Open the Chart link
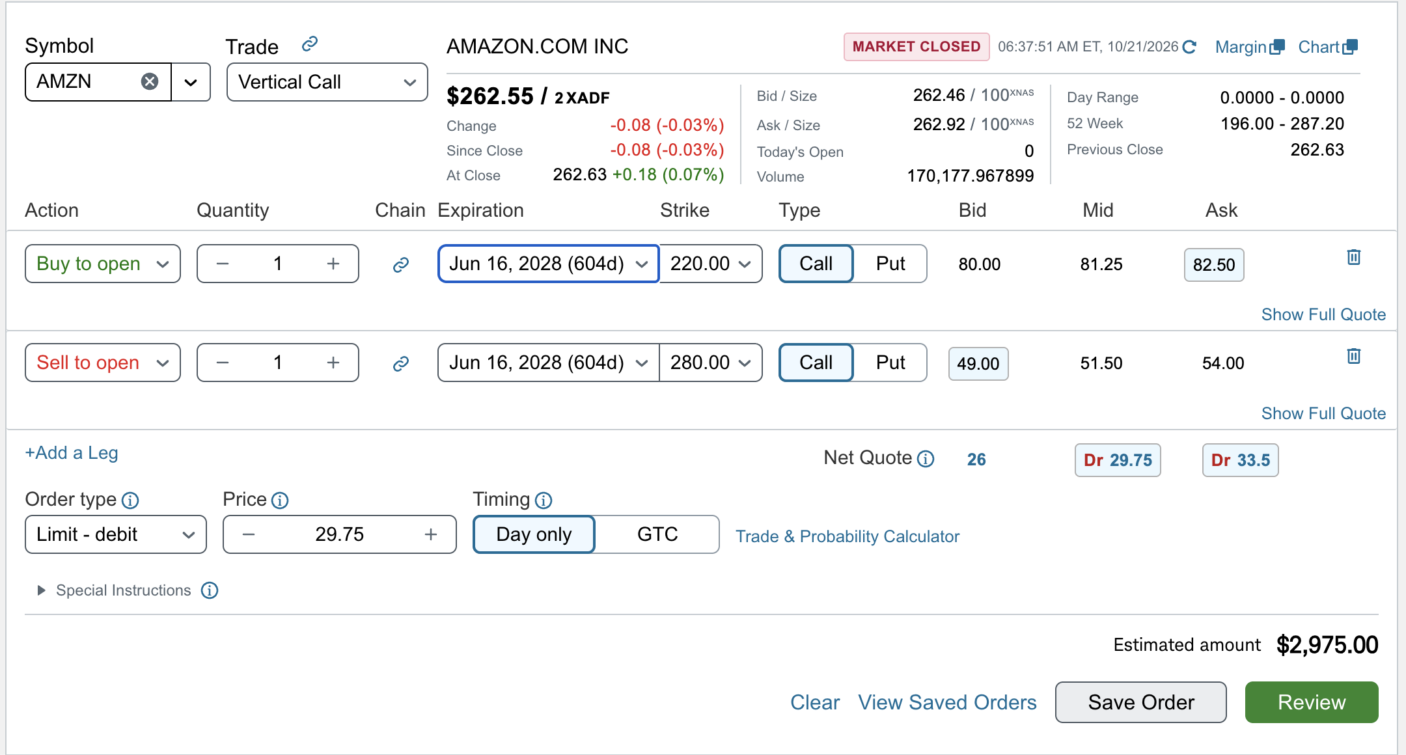This screenshot has height=755, width=1406. coord(1327,47)
